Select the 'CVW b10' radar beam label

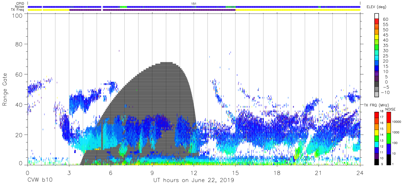pyautogui.click(x=40, y=180)
